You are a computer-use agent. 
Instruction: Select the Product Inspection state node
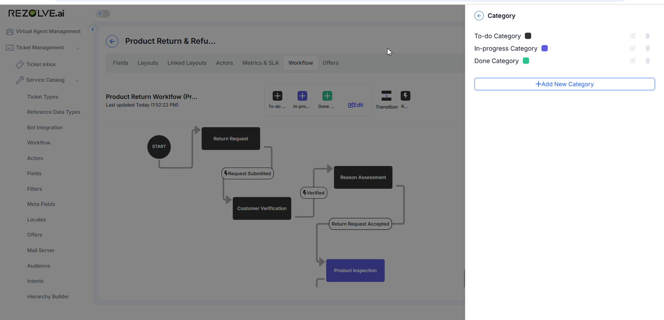tap(355, 271)
